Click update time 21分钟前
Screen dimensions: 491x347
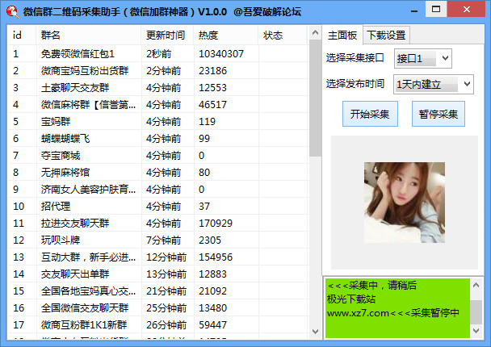coord(166,291)
